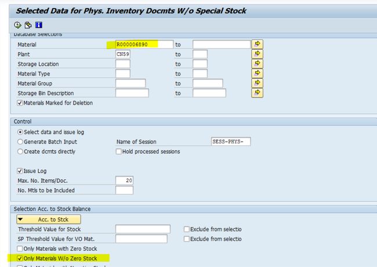Click the Threshold Value for Stock field
Viewport: 377px width, 267px height.
point(143,229)
